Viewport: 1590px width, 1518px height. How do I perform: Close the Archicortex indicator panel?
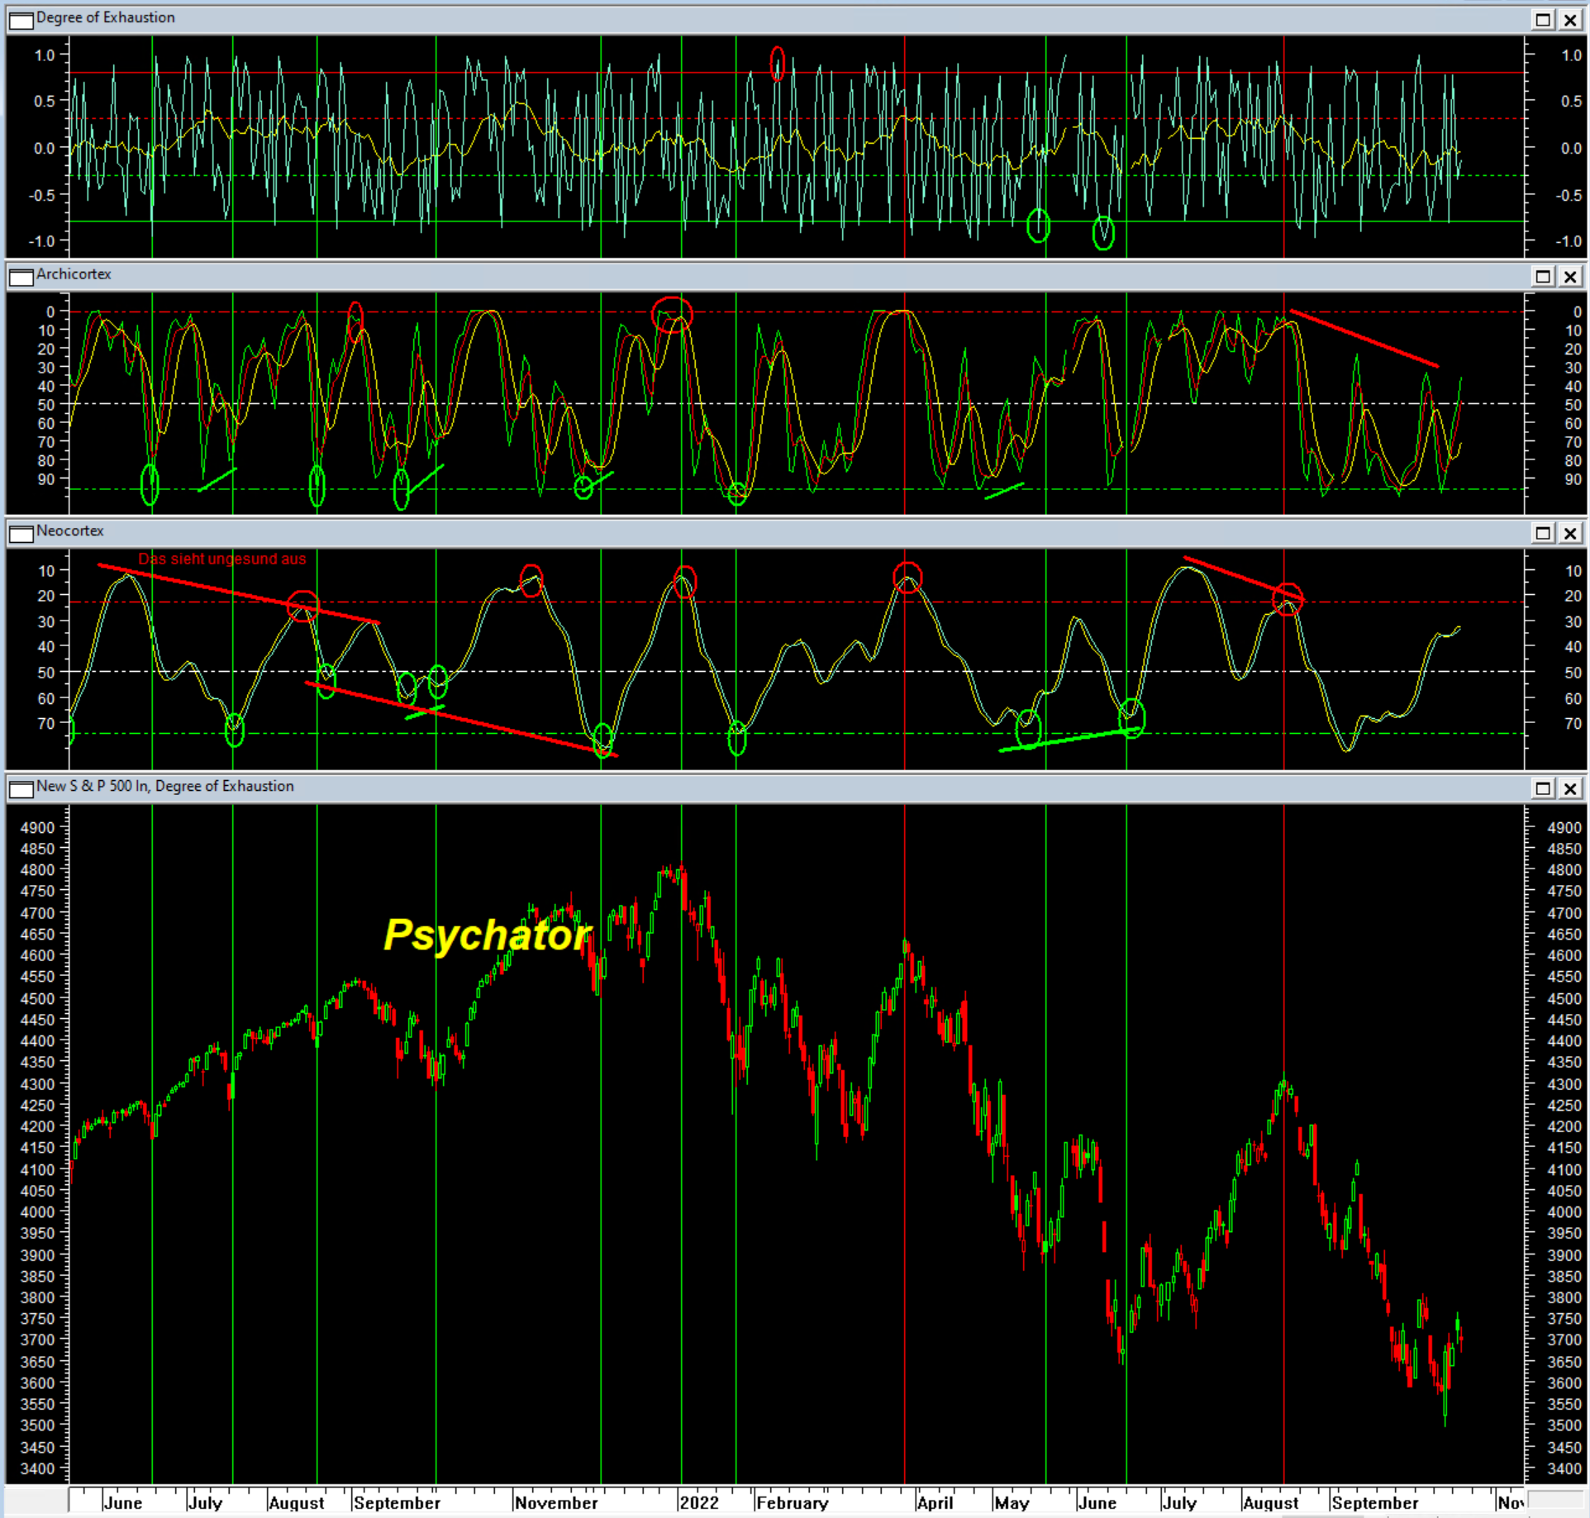pos(1569,277)
